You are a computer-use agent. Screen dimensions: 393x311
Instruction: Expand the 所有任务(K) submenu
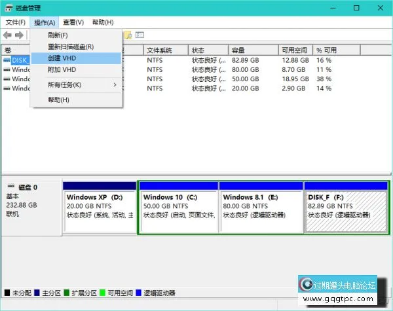coord(77,84)
